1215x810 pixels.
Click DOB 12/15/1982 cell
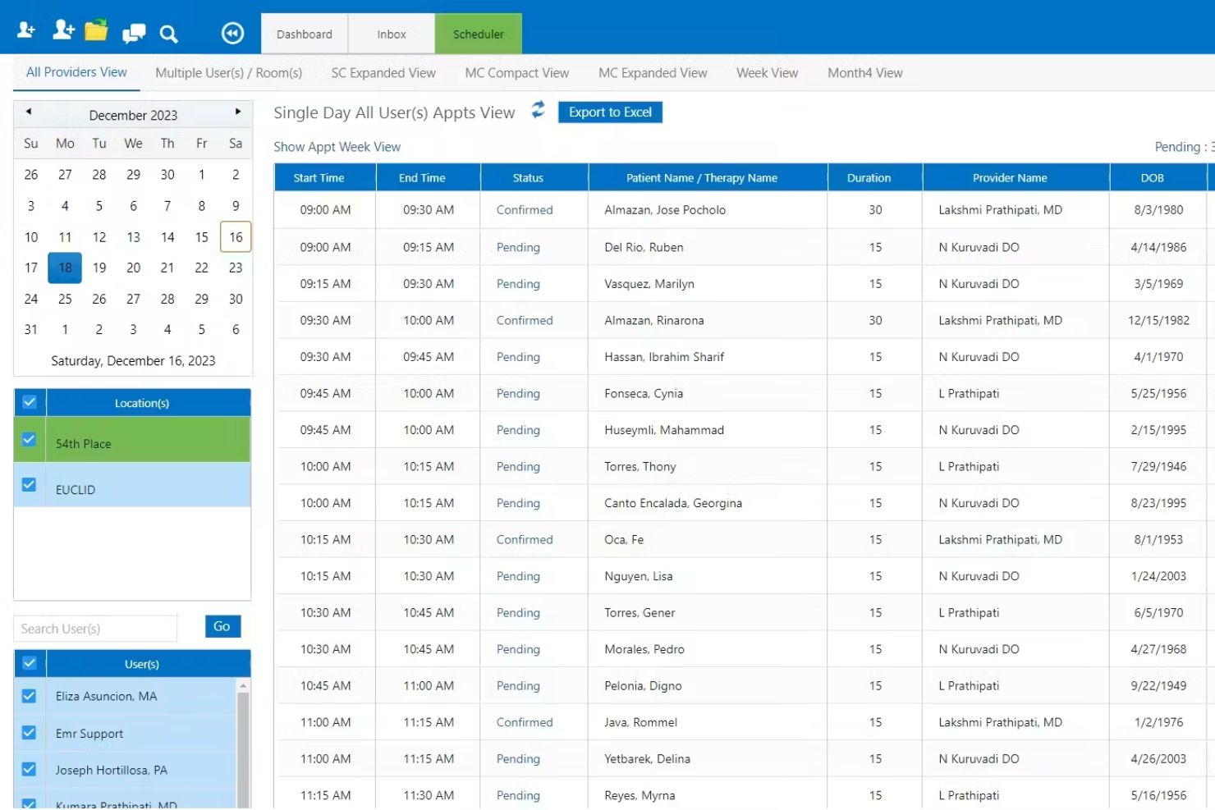click(1158, 321)
